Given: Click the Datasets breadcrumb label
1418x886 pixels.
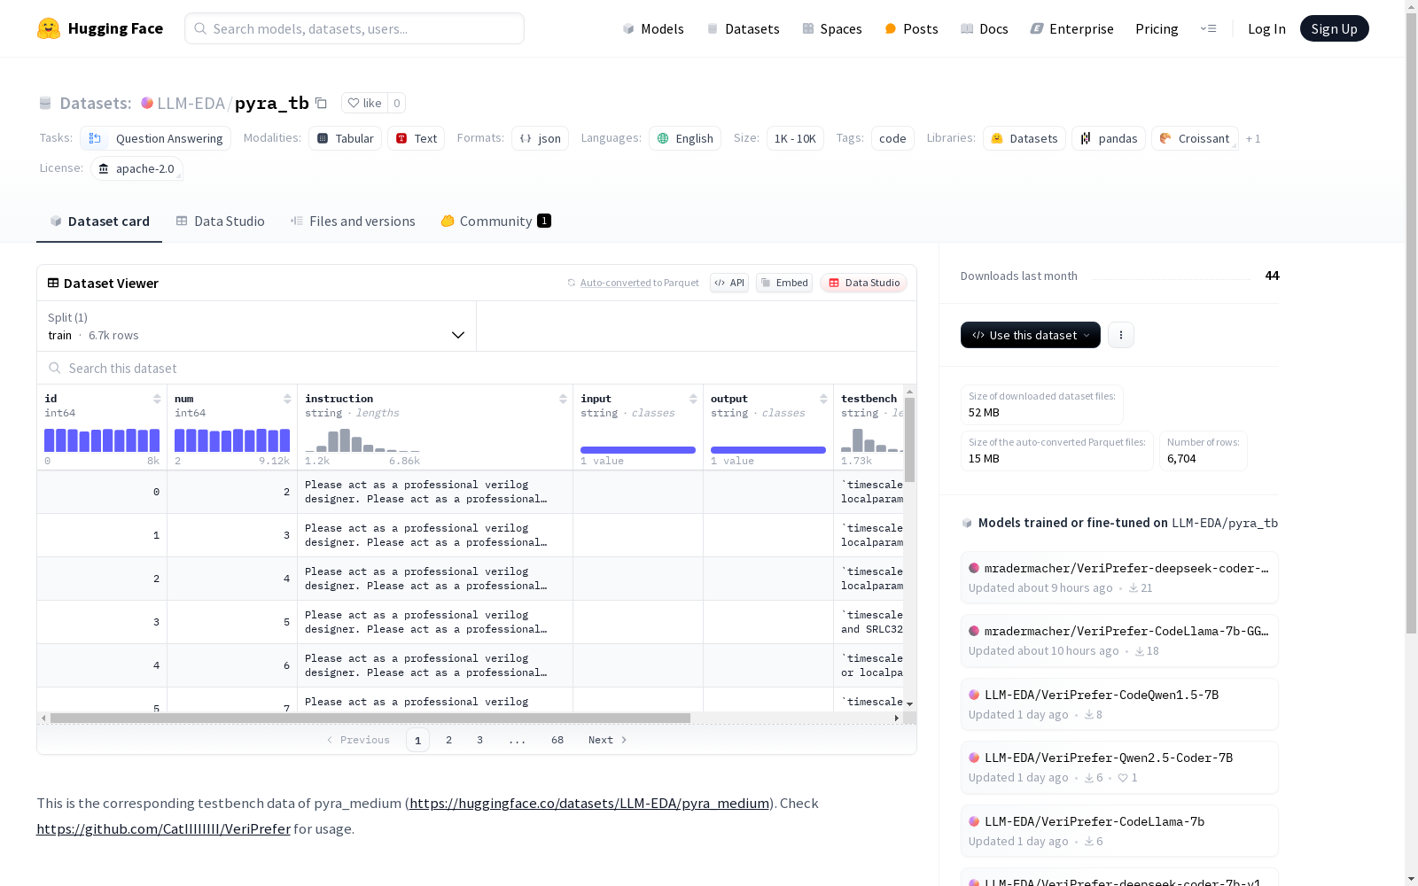Looking at the screenshot, I should tap(96, 103).
